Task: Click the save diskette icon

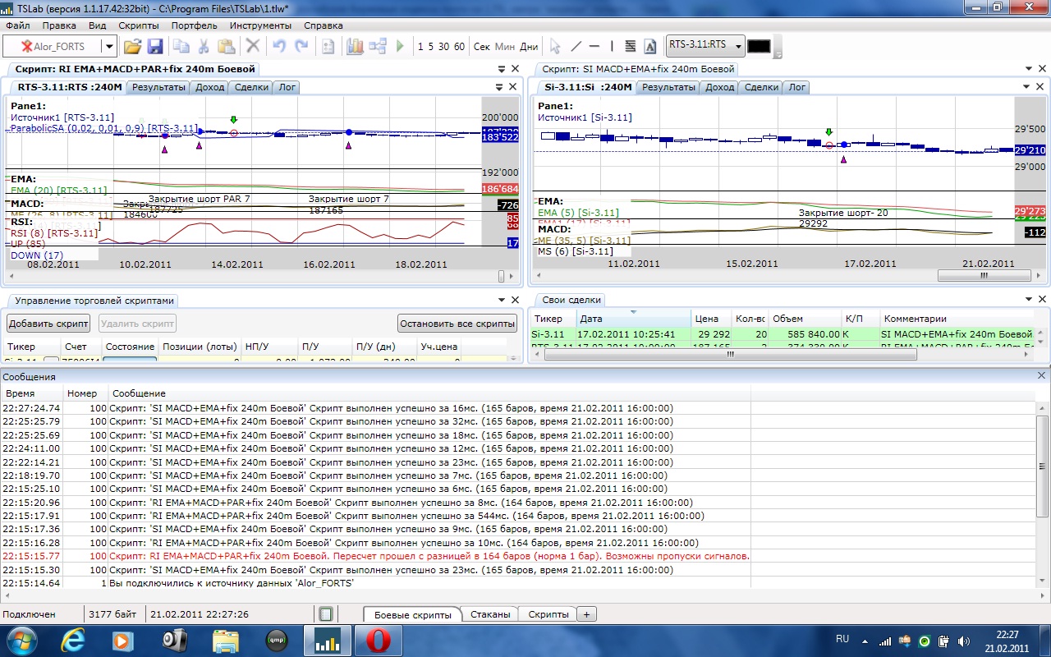Action: point(155,47)
